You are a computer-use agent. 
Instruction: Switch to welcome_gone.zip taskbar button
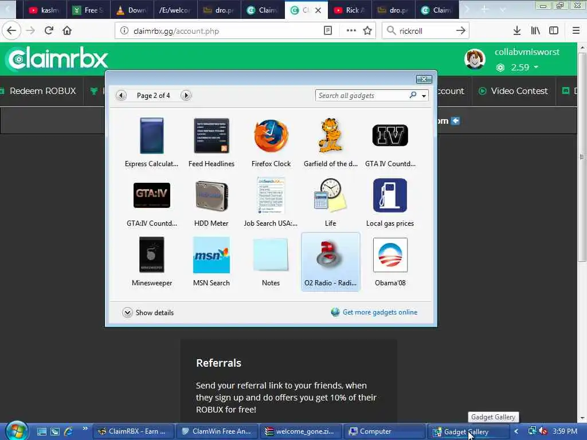click(x=302, y=431)
